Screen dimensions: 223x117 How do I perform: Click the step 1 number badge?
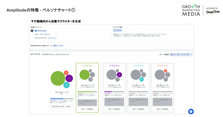click(x=32, y=31)
